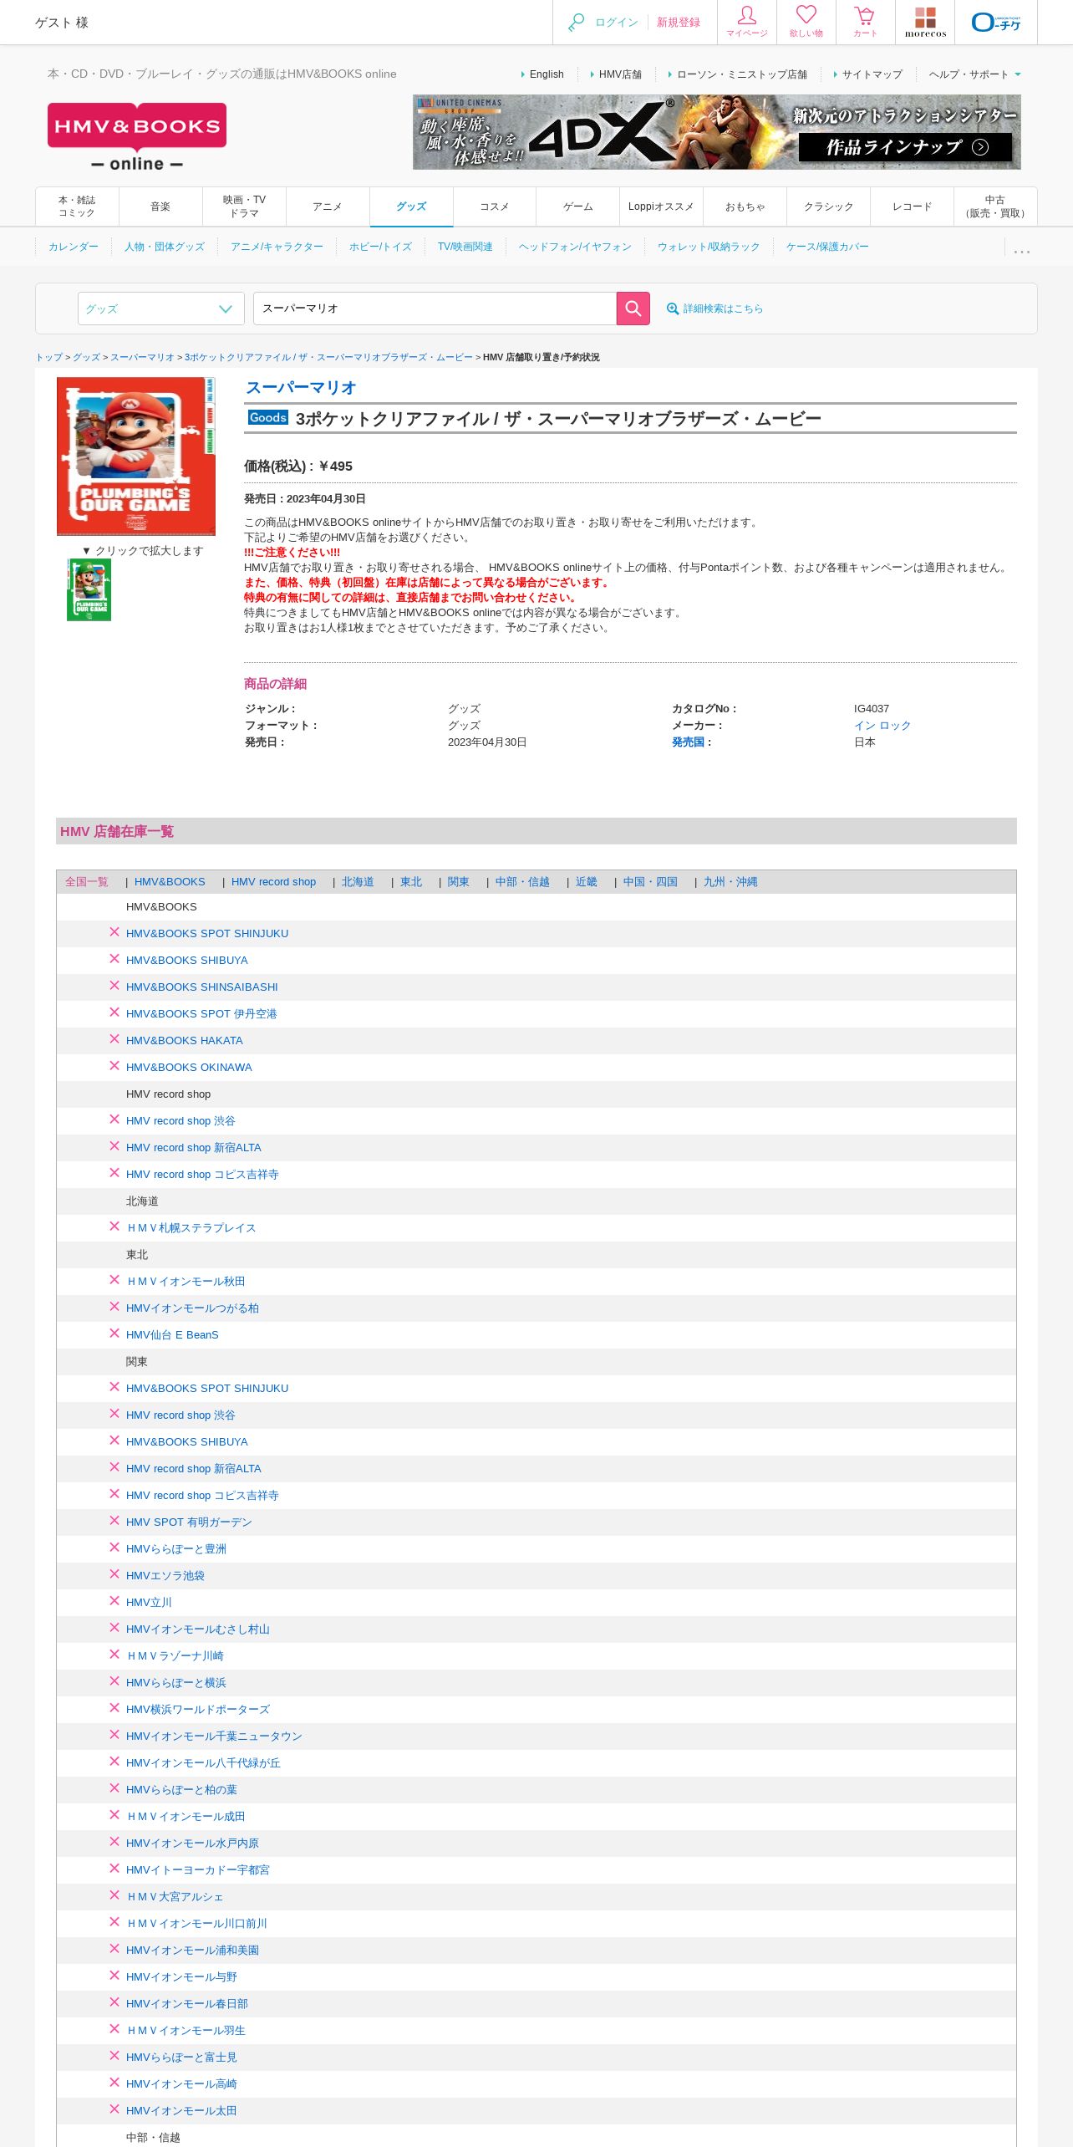This screenshot has height=2147, width=1073.
Task: Filter stores by HMV record shop tab
Action: pos(273,882)
